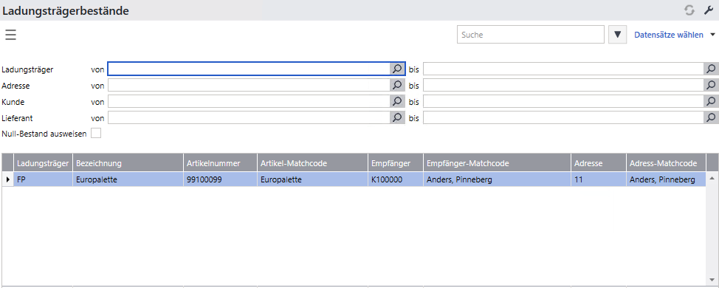Open the hamburger menu icon
This screenshot has width=719, height=288.
point(10,35)
